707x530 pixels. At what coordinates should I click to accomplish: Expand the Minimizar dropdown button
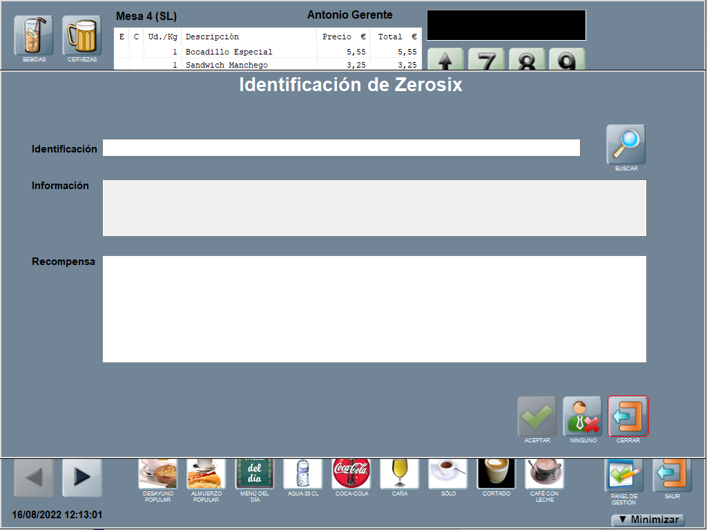(x=648, y=520)
